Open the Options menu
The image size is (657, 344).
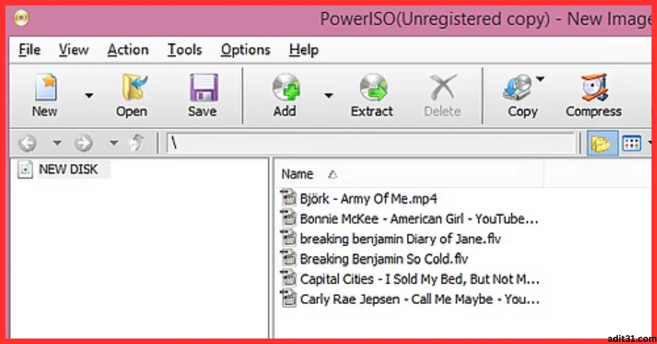246,50
